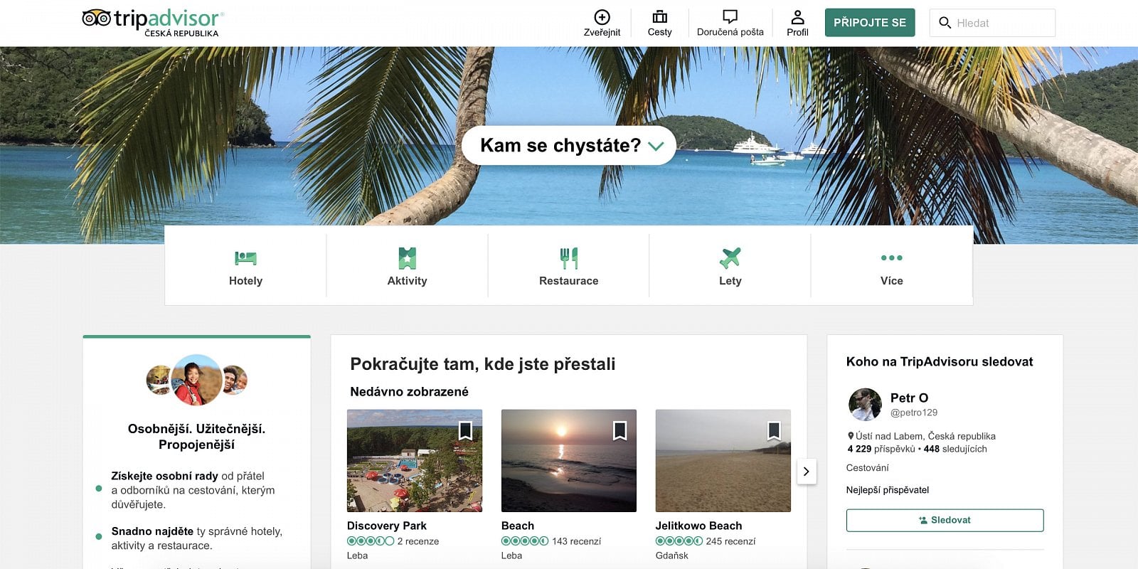
Task: Click the Lety airplane icon
Action: click(x=730, y=257)
